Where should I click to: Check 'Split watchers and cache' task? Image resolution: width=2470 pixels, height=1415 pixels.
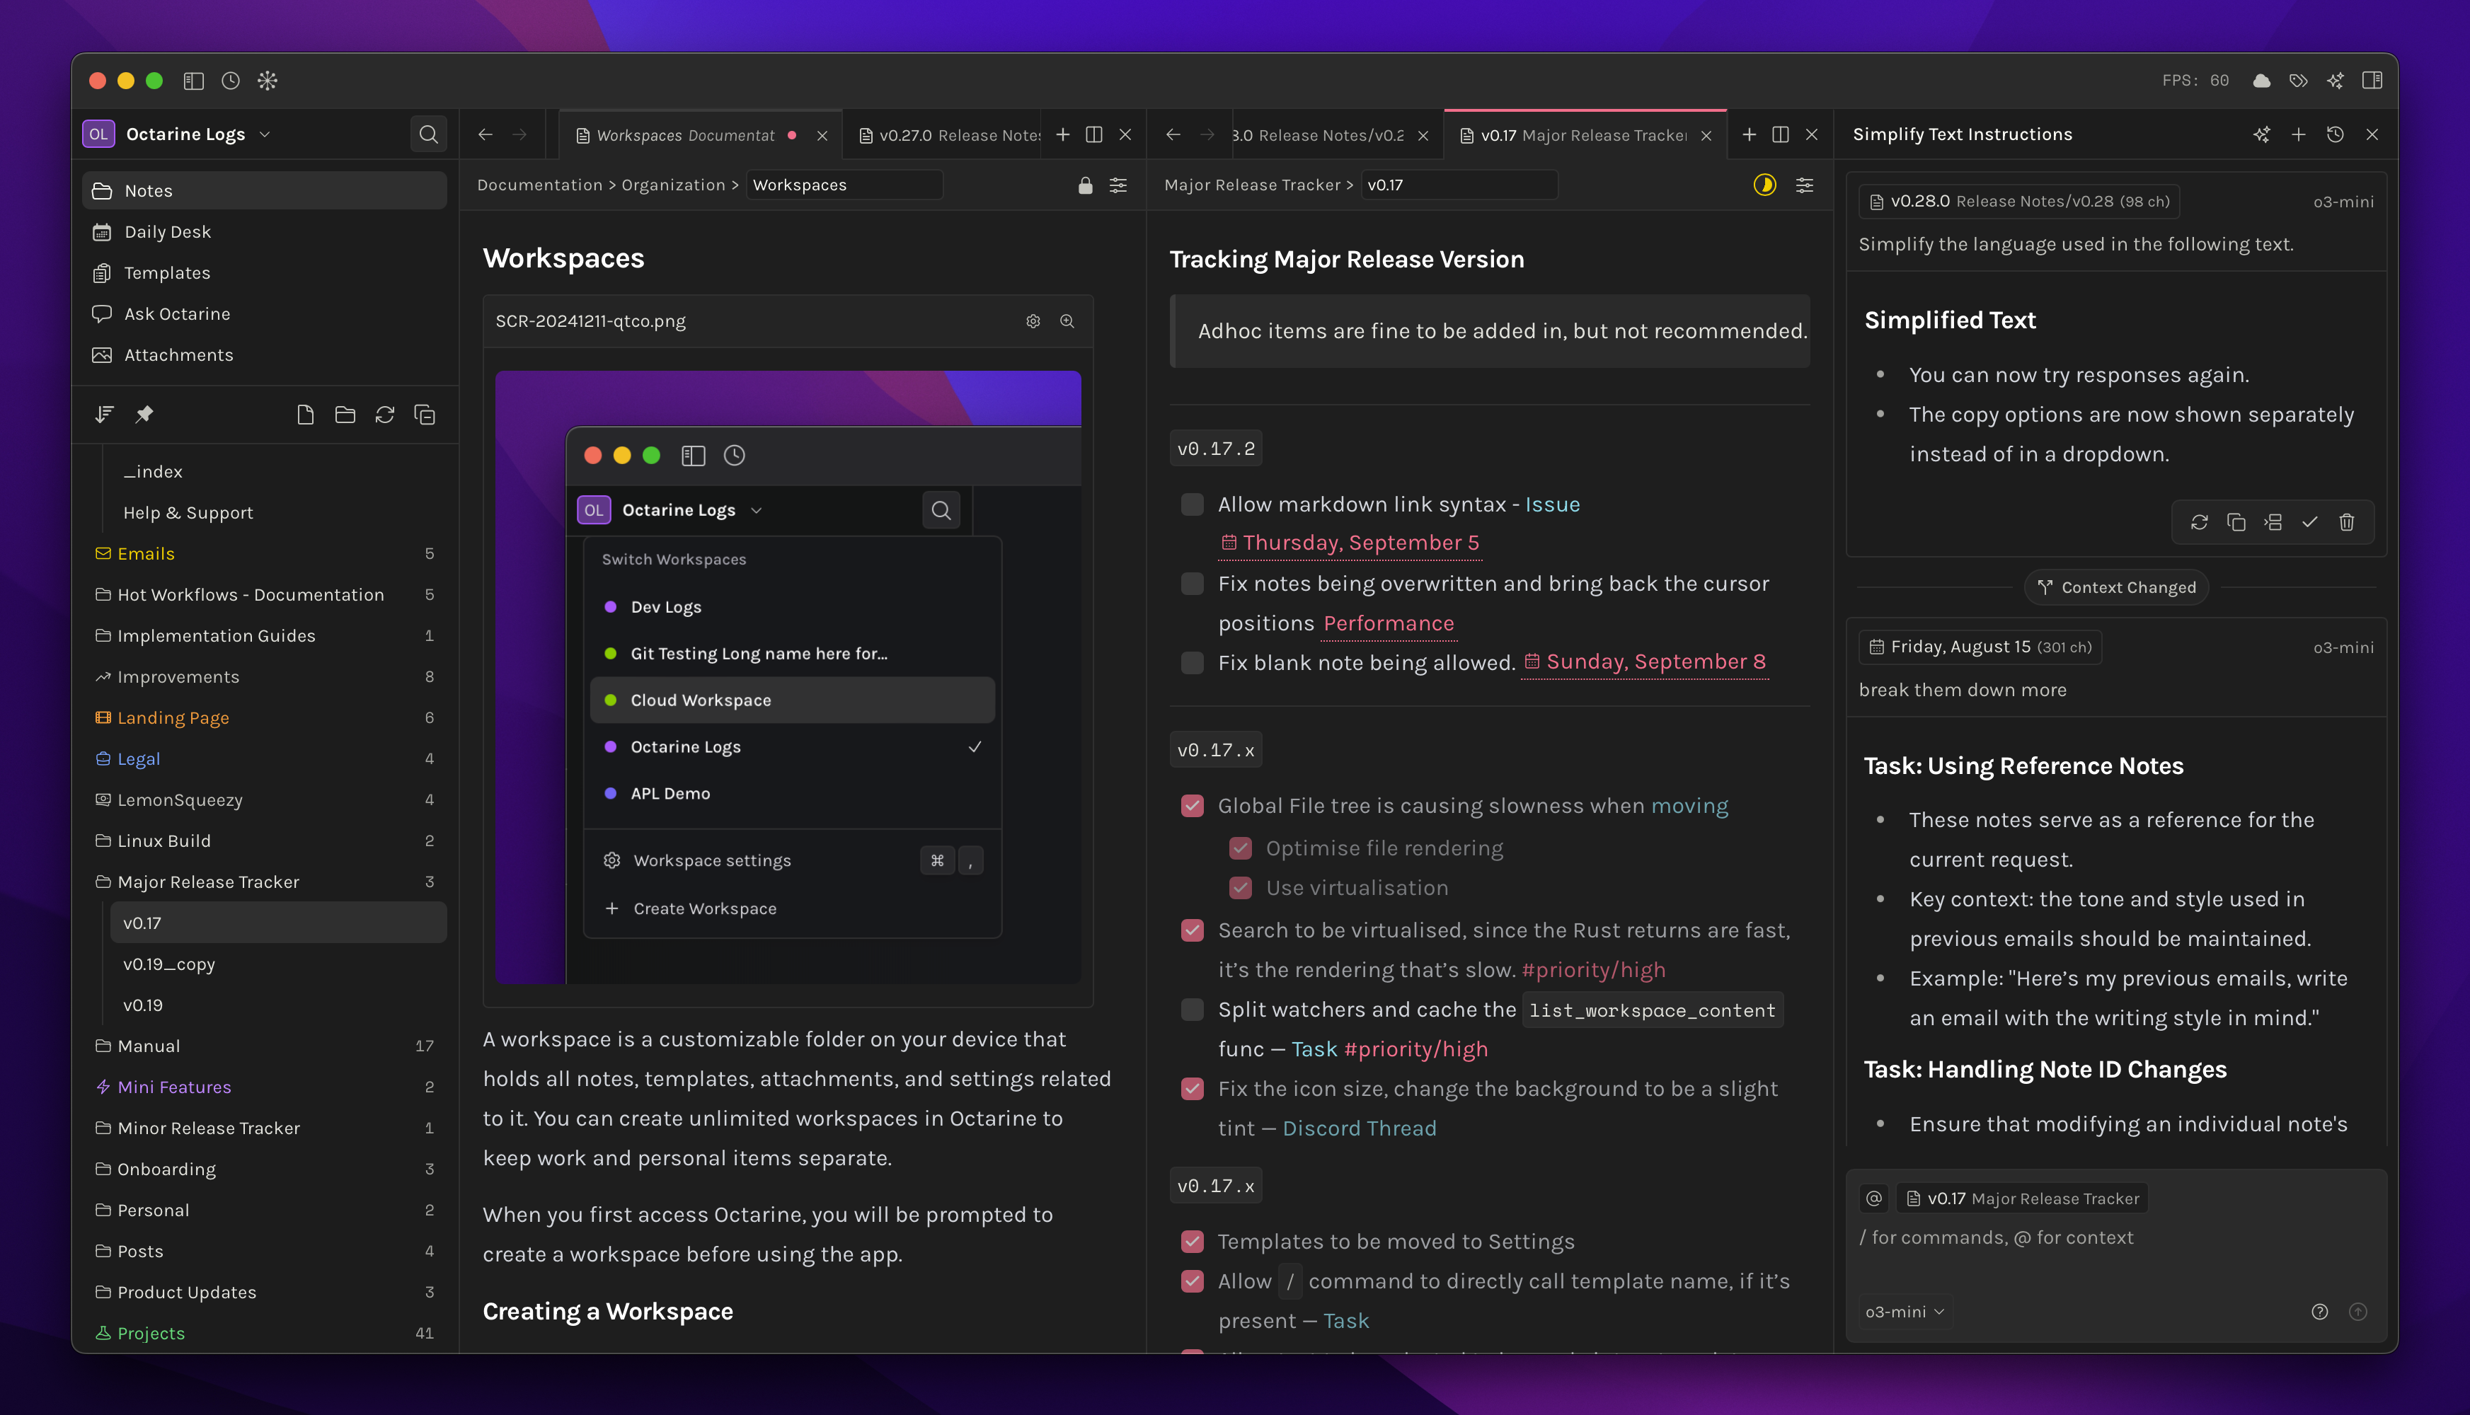(x=1192, y=1010)
